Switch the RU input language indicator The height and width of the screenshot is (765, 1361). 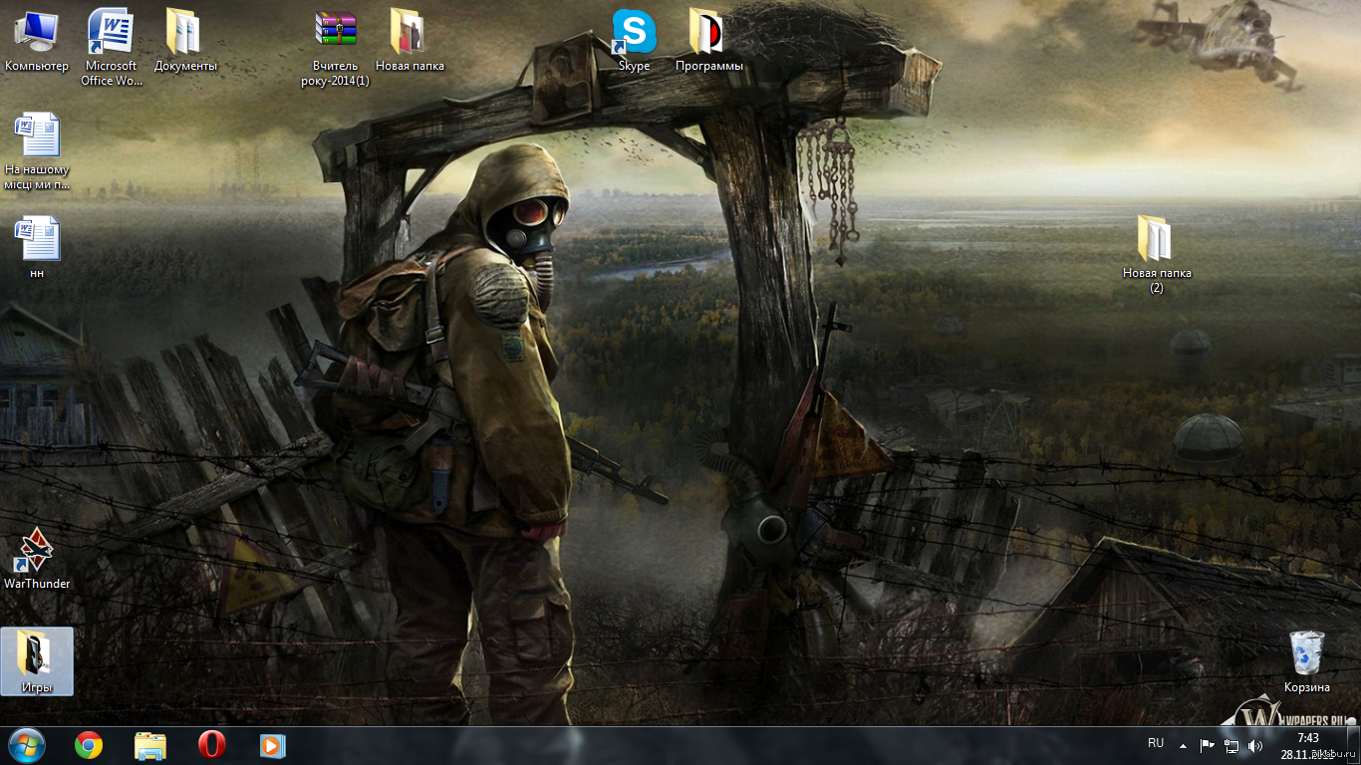(x=1156, y=743)
